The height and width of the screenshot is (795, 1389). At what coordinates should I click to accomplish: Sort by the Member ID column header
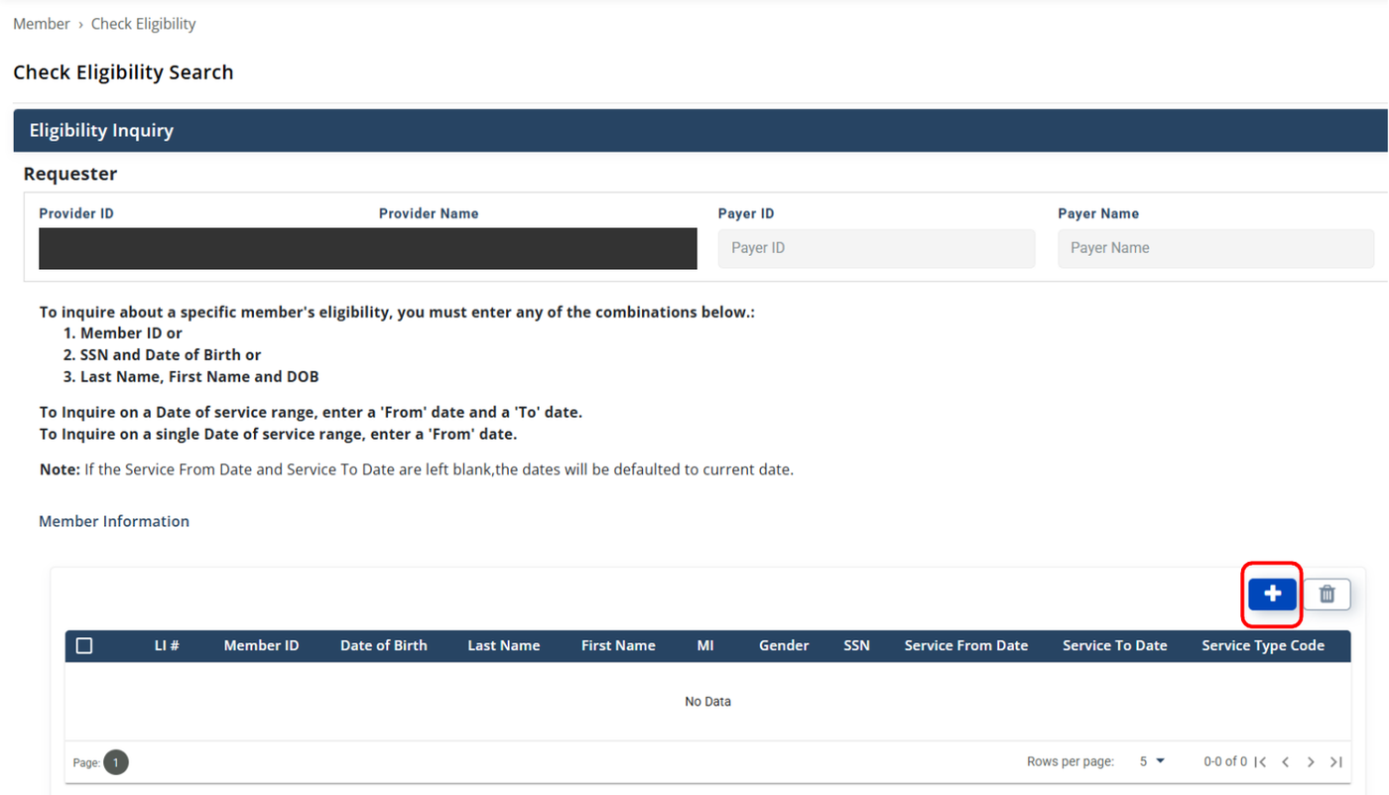click(x=261, y=645)
